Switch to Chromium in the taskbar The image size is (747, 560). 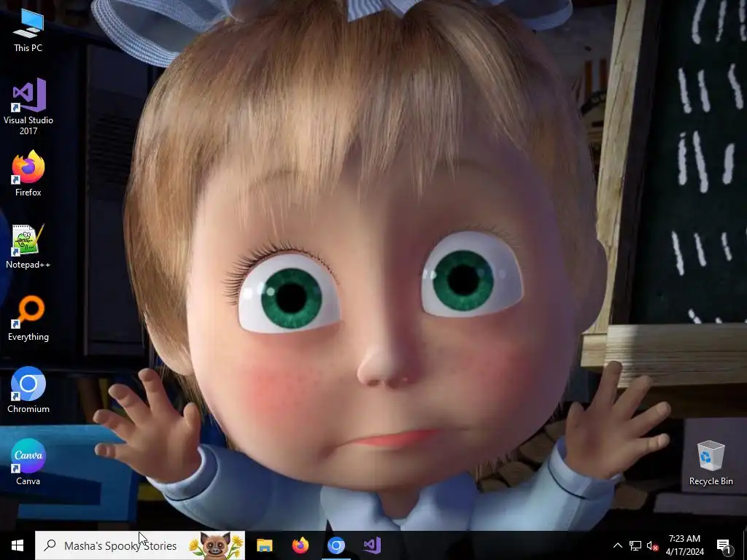click(336, 545)
